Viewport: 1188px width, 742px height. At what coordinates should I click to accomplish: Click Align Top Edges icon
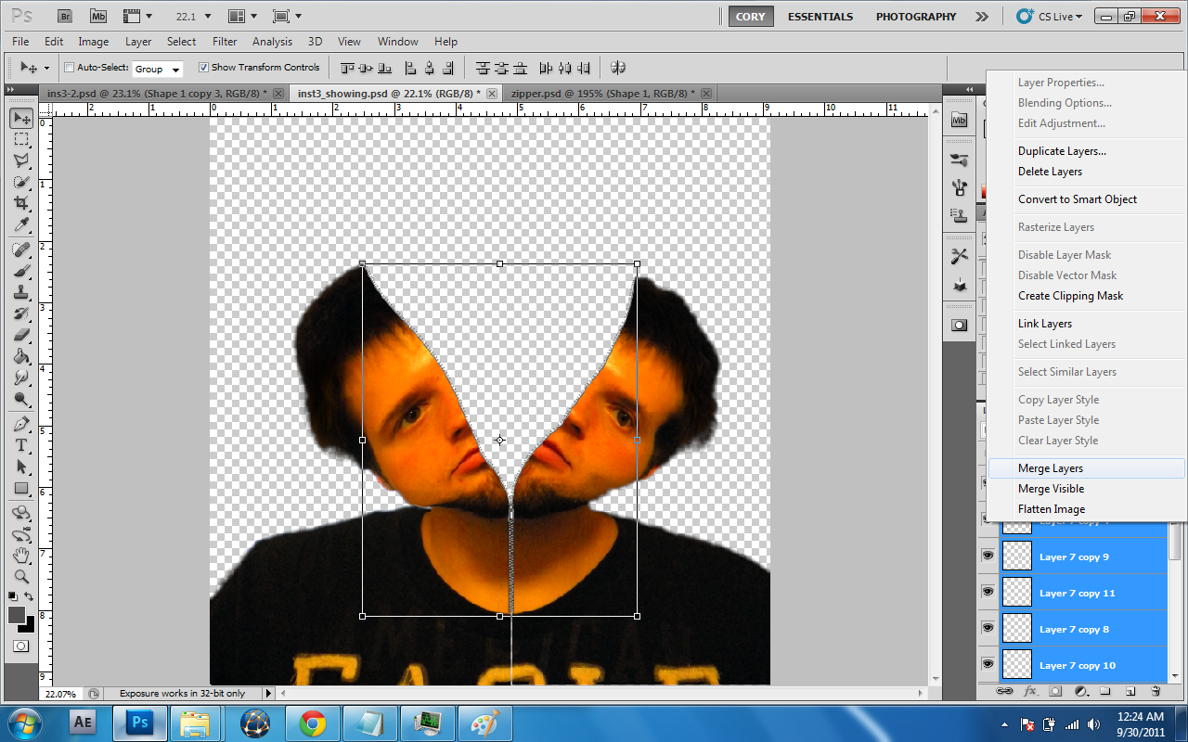point(348,68)
